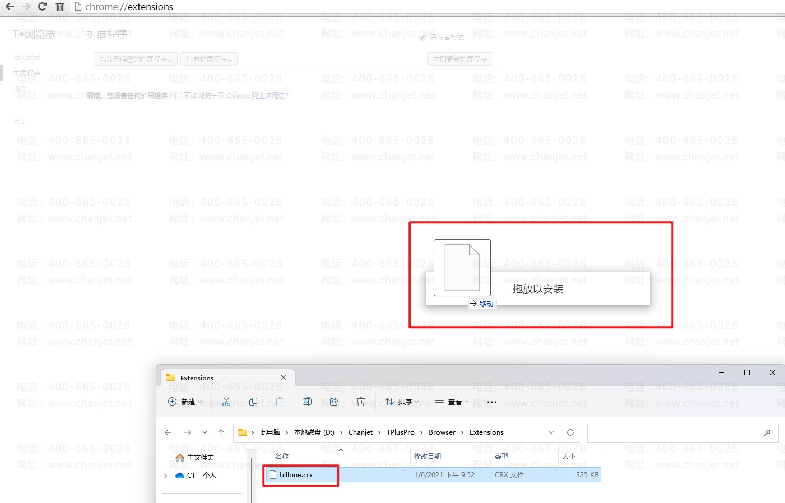The image size is (785, 503).
Task: Click the delete trash icon in Explorer
Action: pos(361,402)
